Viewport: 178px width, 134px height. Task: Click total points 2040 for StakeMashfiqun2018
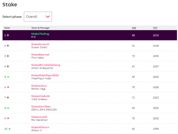[x=156, y=77]
